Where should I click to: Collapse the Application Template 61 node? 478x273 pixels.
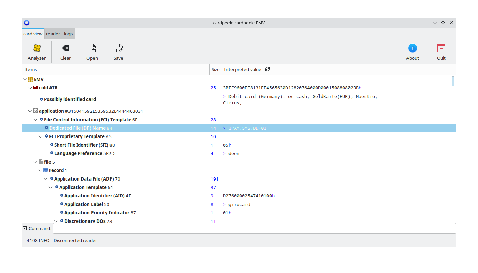coord(51,187)
